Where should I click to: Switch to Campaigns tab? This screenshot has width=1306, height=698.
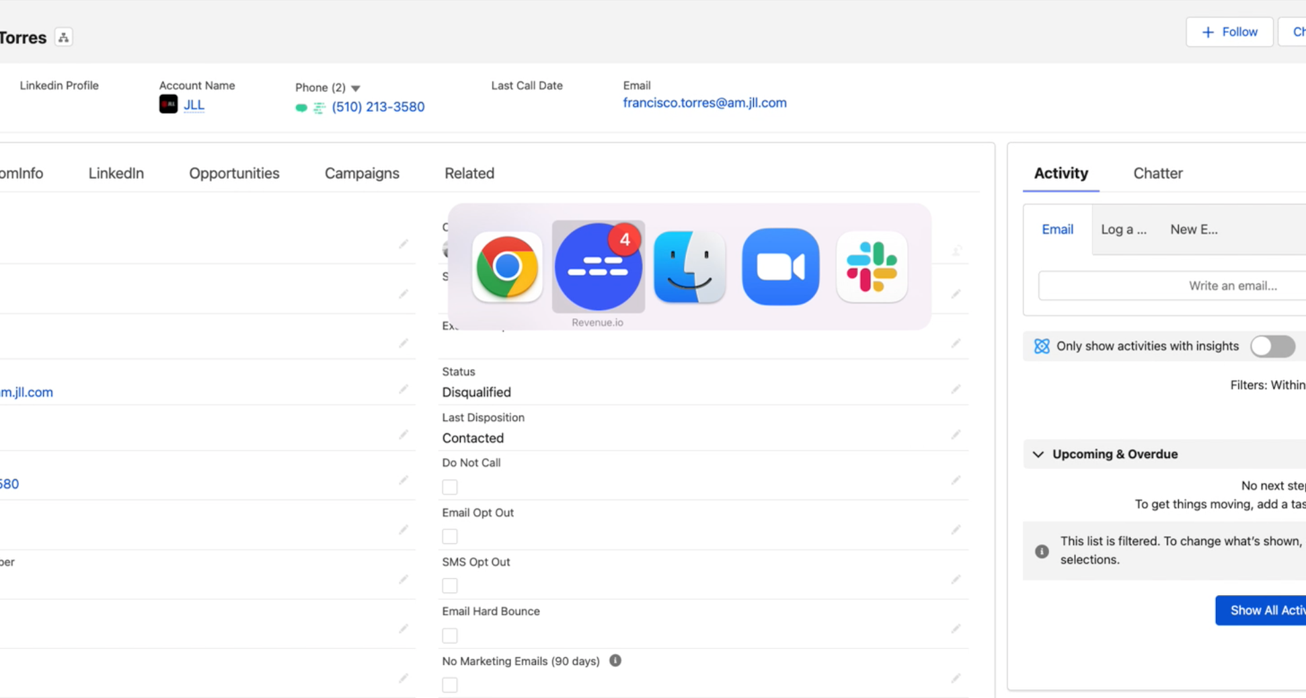362,173
